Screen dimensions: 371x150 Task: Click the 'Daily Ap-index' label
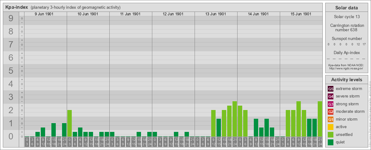(x=347, y=52)
